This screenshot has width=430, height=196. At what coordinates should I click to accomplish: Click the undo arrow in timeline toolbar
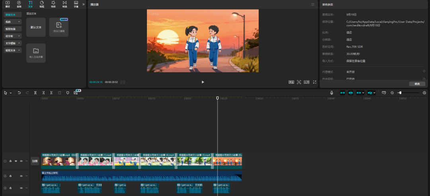pyautogui.click(x=19, y=93)
